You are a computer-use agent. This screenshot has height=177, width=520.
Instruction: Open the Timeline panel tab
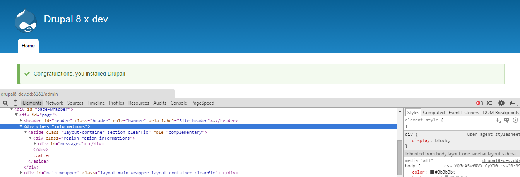pyautogui.click(x=96, y=103)
